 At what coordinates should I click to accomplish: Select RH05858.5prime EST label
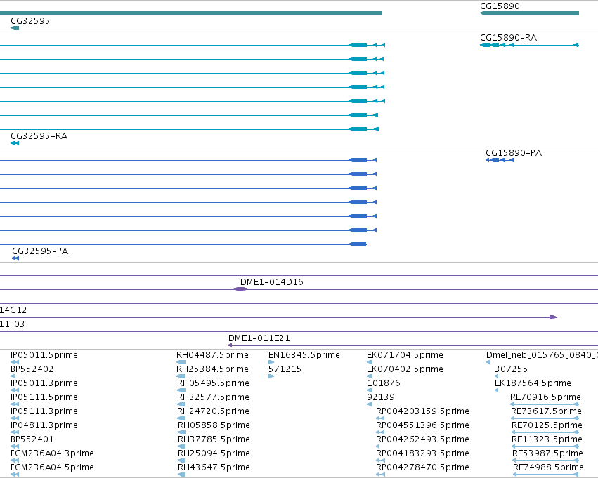click(x=214, y=425)
